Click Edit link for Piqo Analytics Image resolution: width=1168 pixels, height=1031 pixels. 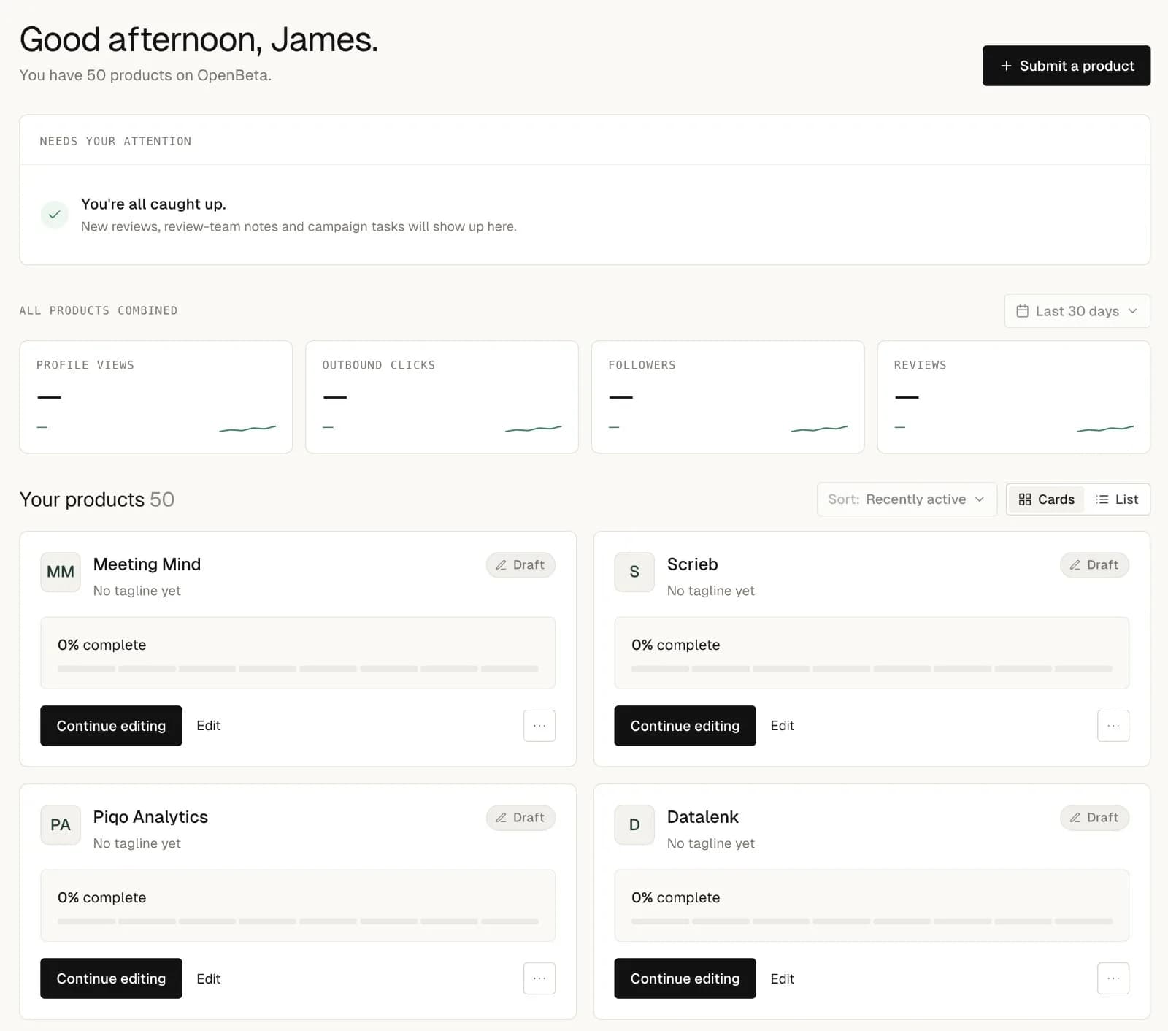[208, 978]
